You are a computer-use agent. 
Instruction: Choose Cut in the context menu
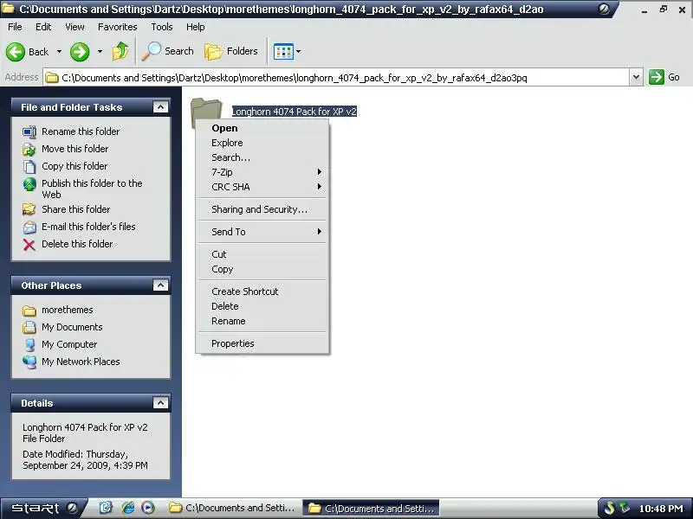pos(262,254)
